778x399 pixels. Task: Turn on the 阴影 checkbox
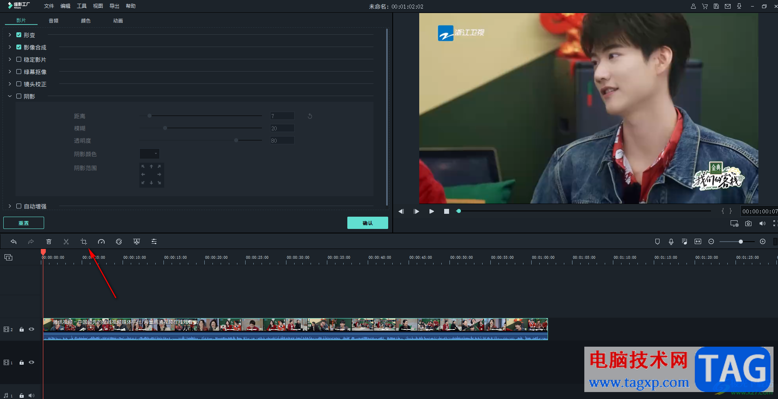tap(19, 96)
